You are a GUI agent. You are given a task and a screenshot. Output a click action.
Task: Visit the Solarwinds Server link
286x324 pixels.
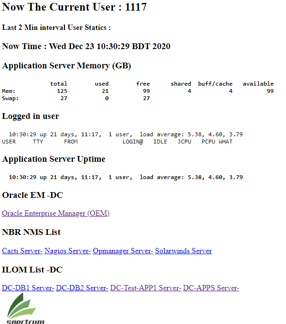pos(183,251)
